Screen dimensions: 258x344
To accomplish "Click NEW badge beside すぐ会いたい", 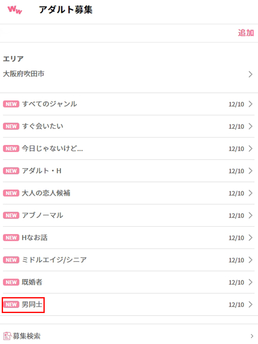I will 11,126.
